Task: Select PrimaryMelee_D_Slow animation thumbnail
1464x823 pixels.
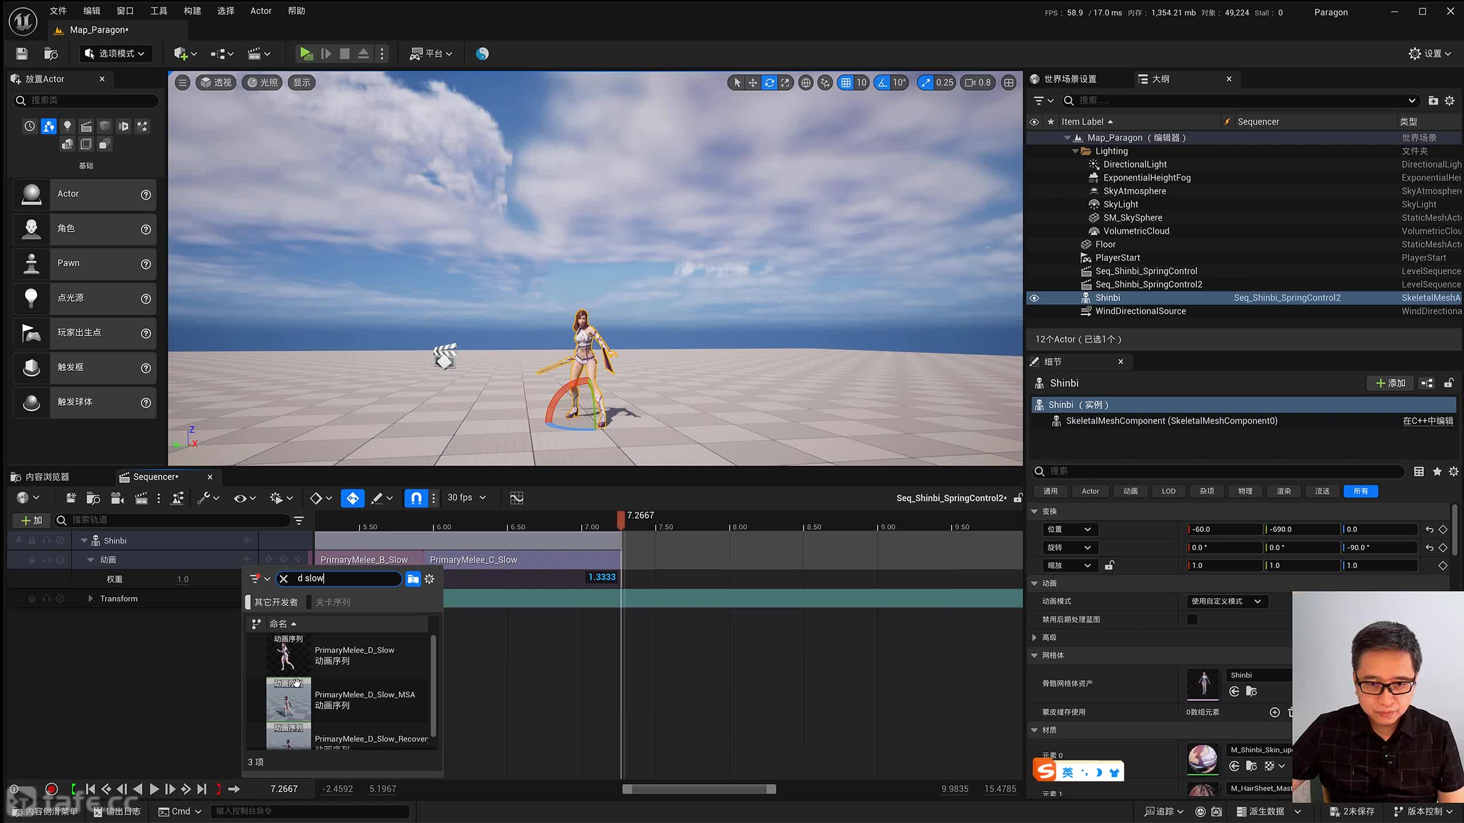Action: (x=288, y=656)
